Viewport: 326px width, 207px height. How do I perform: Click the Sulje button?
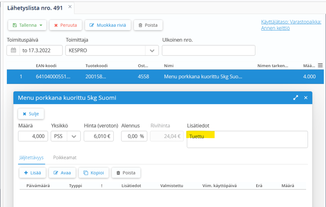pos(31,114)
